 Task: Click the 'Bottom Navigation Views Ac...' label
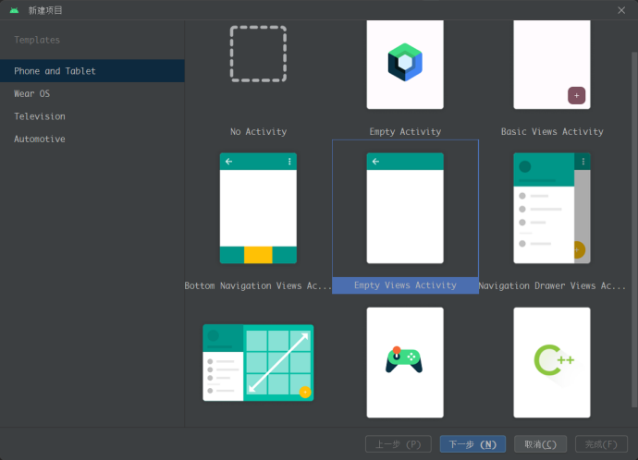(x=258, y=285)
